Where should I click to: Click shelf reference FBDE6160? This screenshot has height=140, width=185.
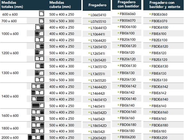click(160, 112)
